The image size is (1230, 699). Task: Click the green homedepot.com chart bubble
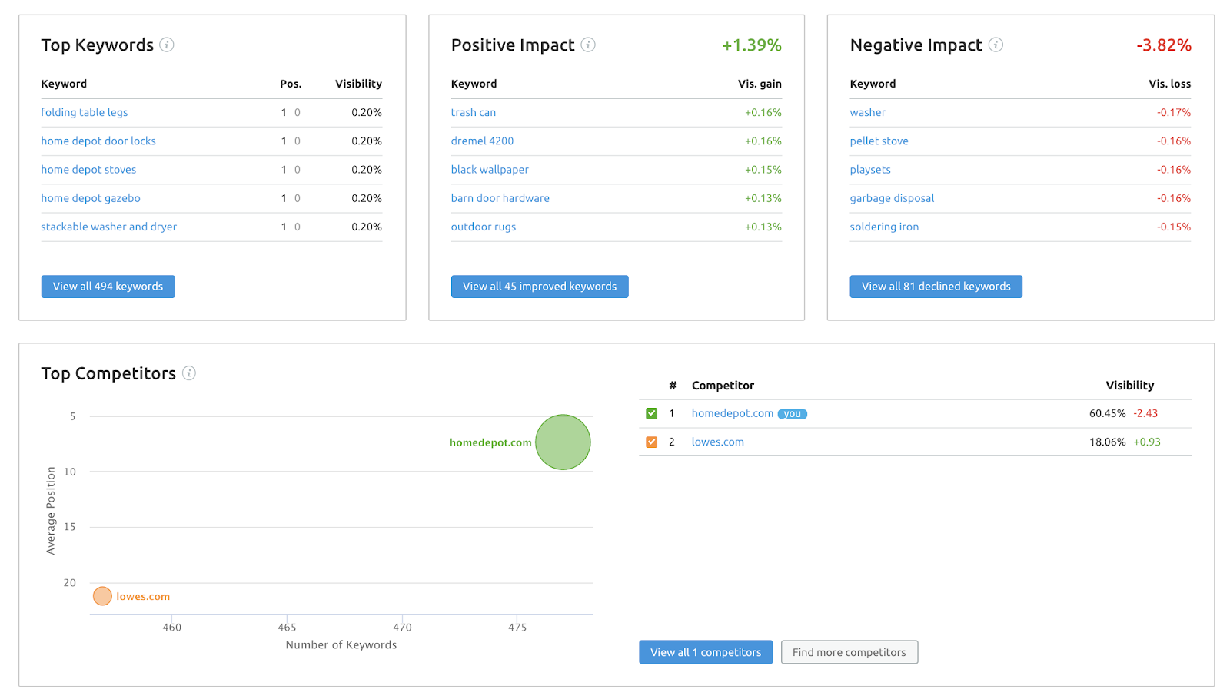point(563,442)
